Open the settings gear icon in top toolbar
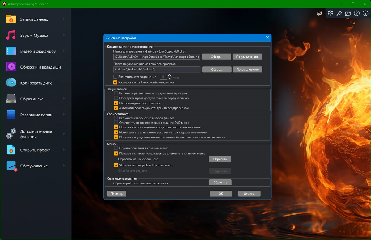 (330, 13)
